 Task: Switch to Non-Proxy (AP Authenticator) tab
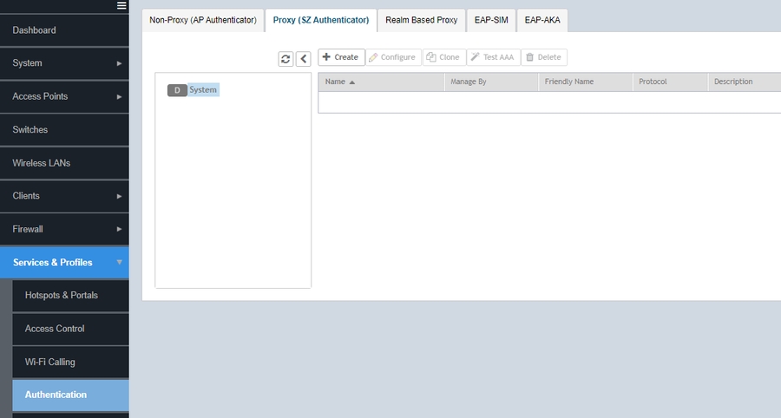point(202,20)
